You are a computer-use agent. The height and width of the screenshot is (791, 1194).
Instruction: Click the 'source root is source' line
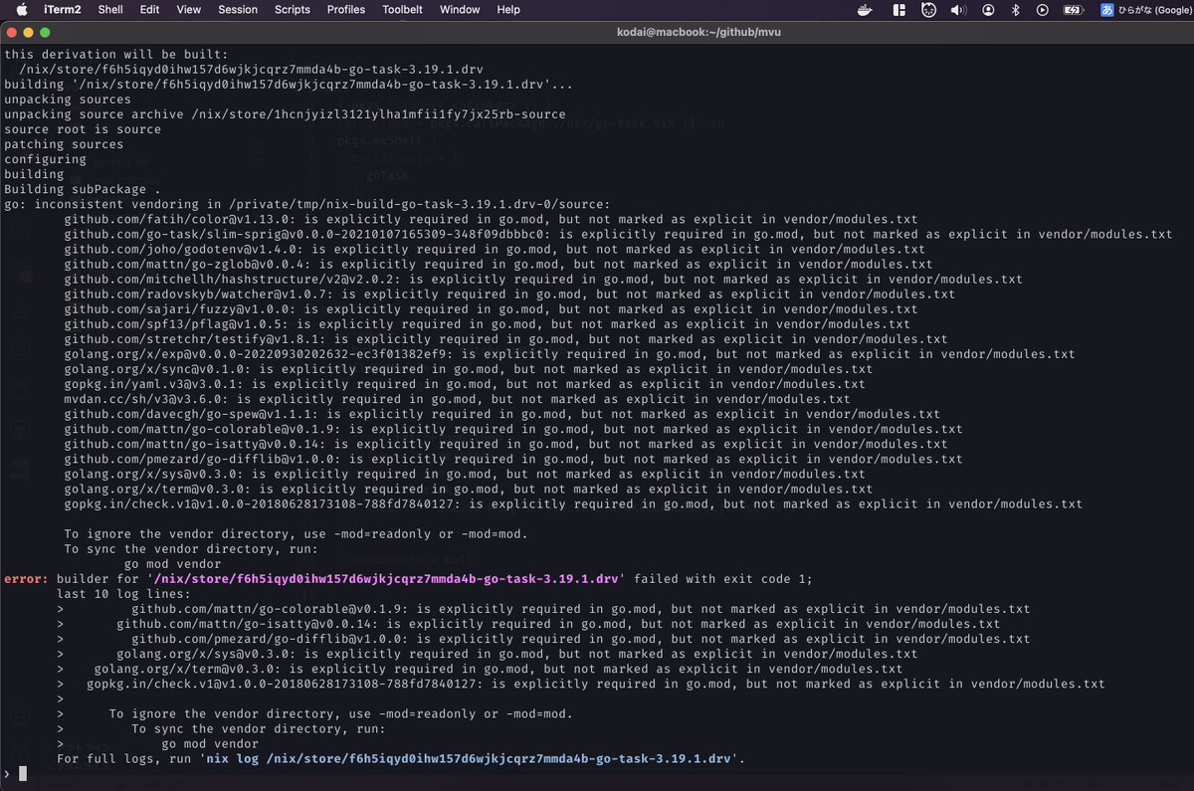(83, 129)
